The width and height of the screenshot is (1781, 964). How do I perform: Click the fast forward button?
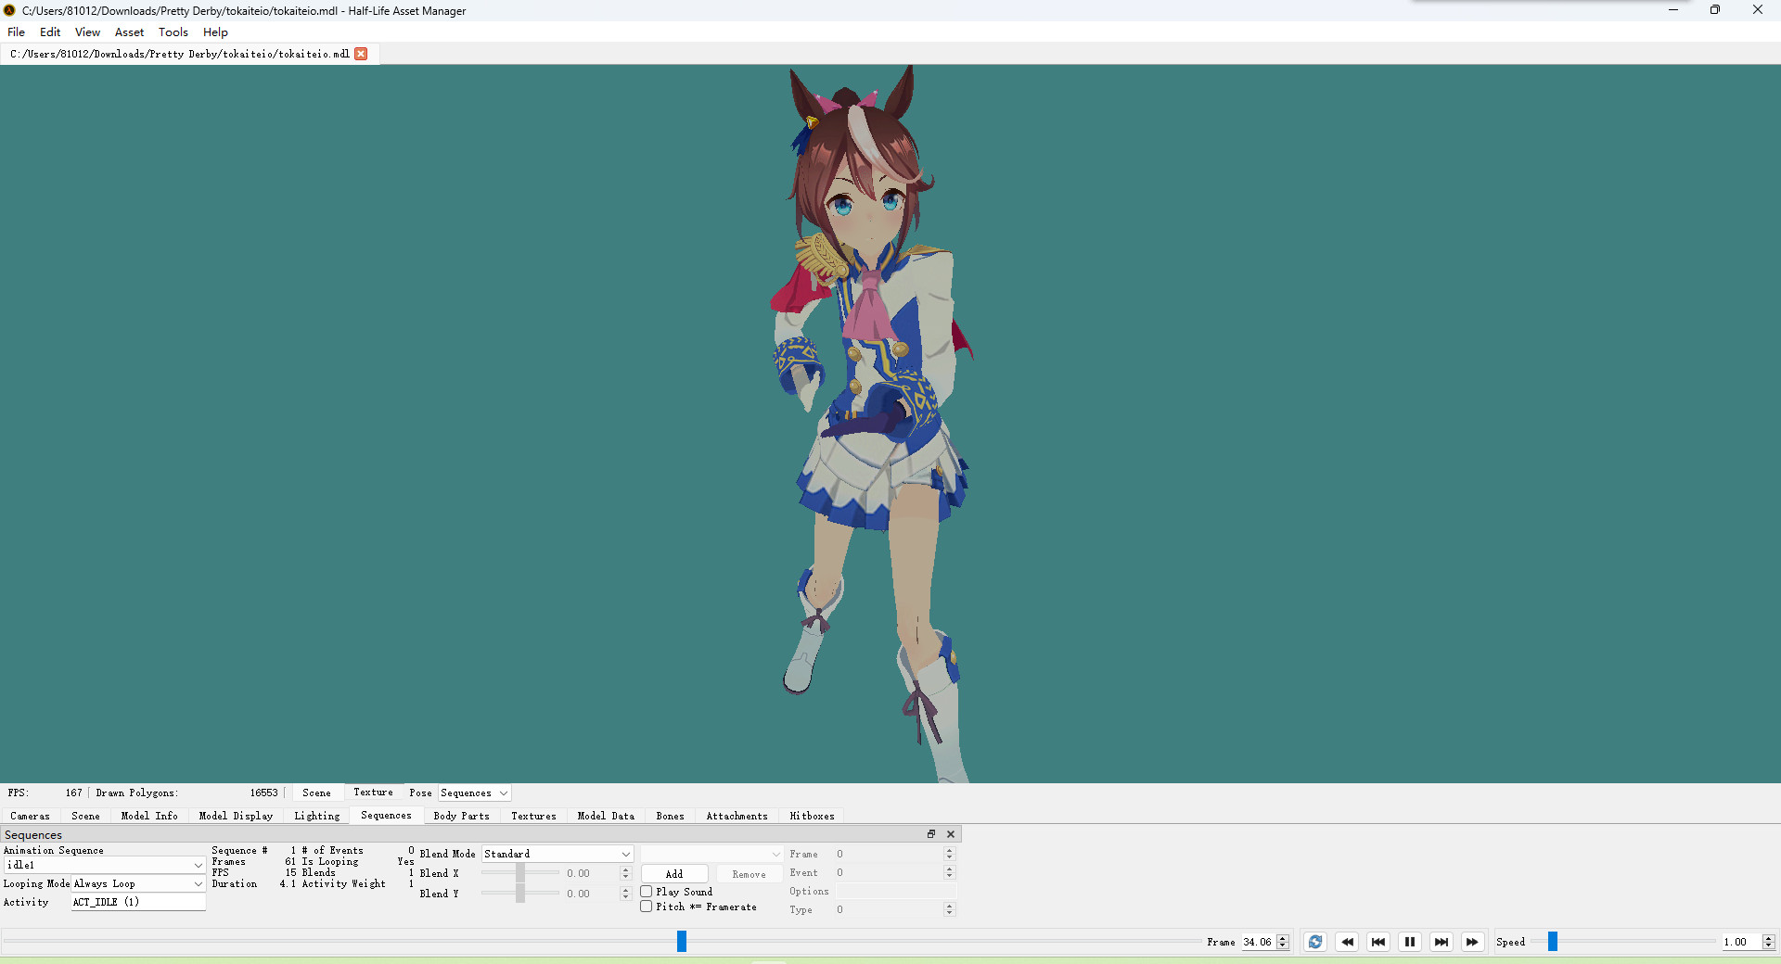coord(1472,942)
